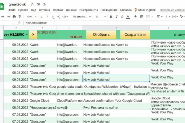Toggle italic formatting

[117, 17]
